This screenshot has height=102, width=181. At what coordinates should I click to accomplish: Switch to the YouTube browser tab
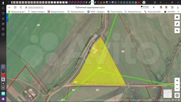click(139, 3)
